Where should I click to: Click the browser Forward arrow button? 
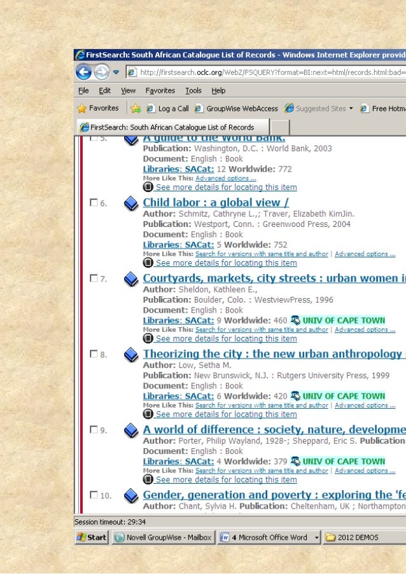[102, 72]
